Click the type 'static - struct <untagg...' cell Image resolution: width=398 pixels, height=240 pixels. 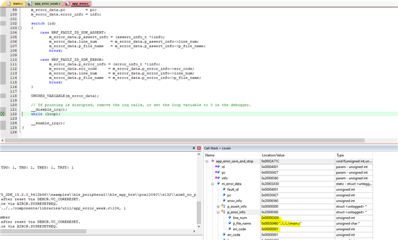[354, 183]
